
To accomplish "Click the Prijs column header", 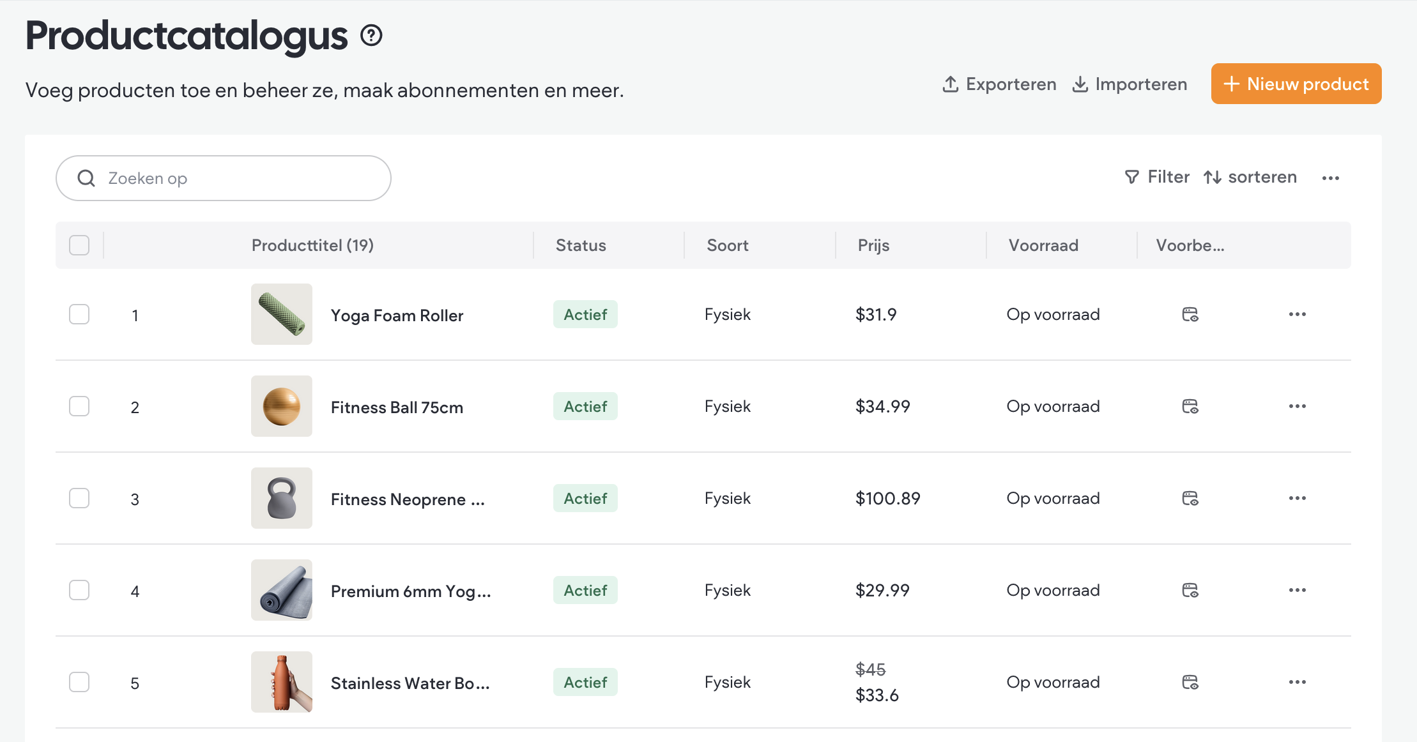I will (873, 245).
